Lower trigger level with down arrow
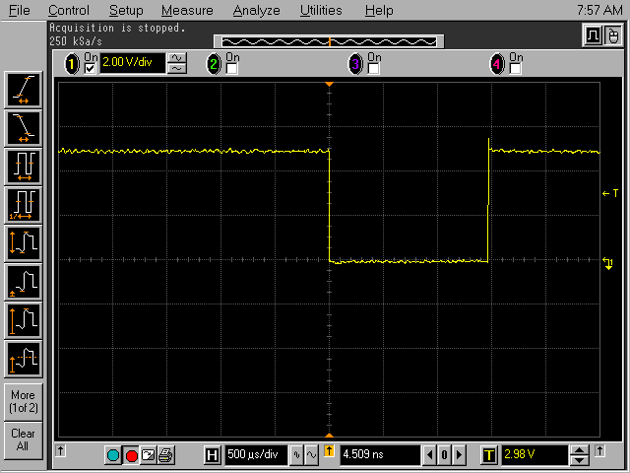Screen dimensions: 630x473 [579, 460]
